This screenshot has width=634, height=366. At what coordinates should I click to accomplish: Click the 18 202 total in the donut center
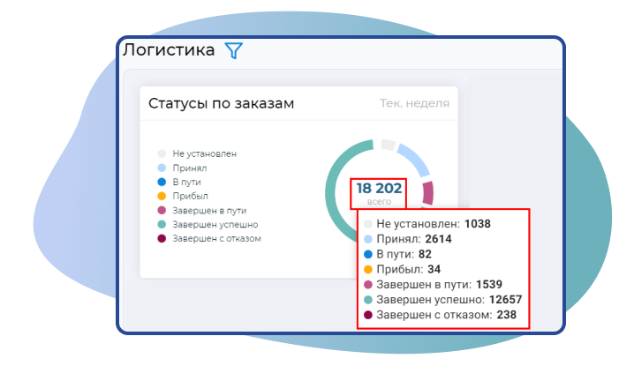[x=379, y=189]
